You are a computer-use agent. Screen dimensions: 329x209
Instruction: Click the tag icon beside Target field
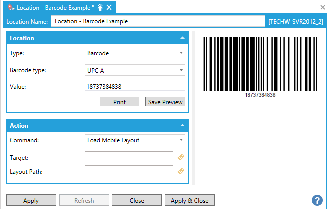click(x=181, y=157)
